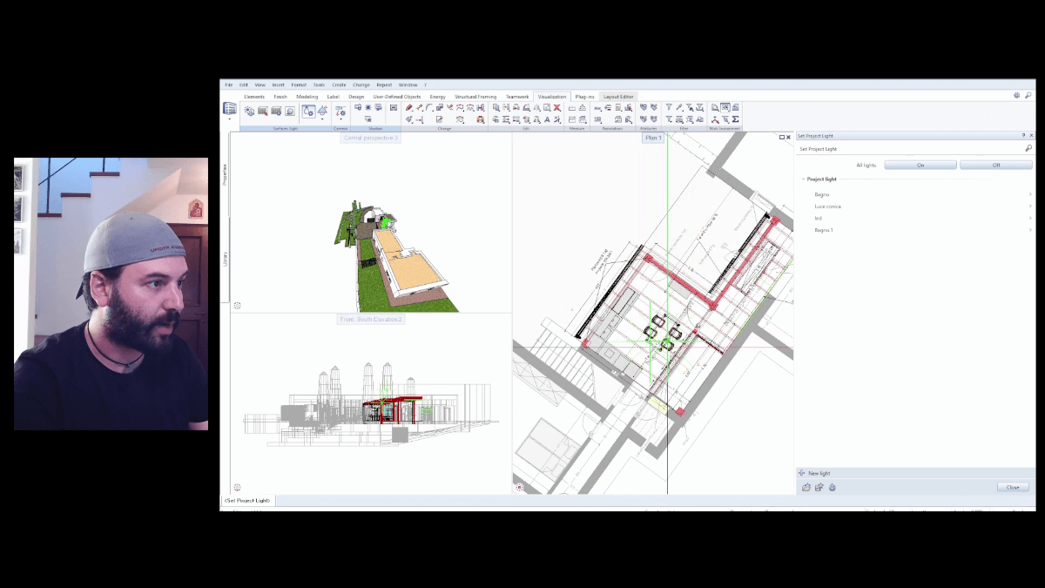The image size is (1045, 588).
Task: Click the building icon at ribbon's left edge
Action: click(x=230, y=109)
